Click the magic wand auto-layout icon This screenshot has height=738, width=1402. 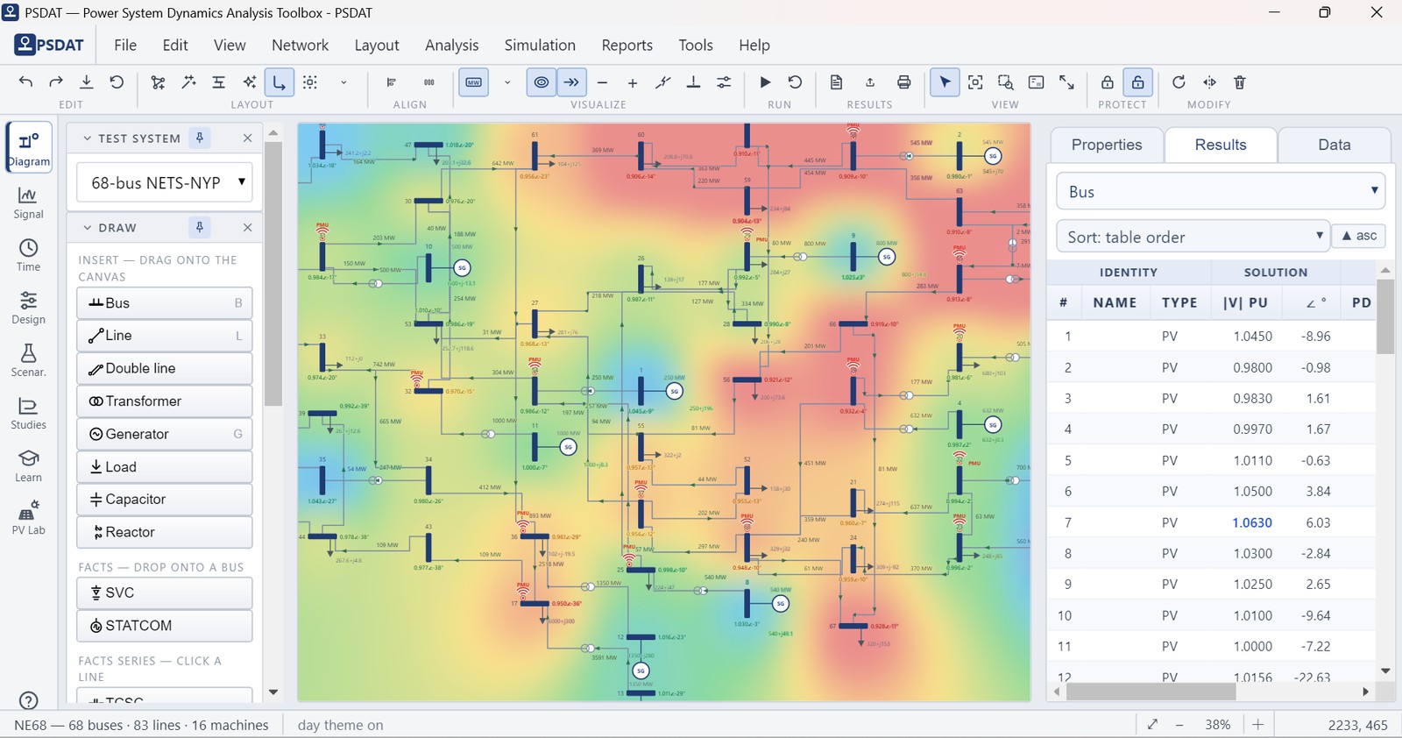(188, 82)
